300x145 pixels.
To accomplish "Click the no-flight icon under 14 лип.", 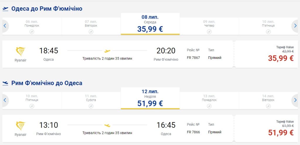I will [x=268, y=106].
